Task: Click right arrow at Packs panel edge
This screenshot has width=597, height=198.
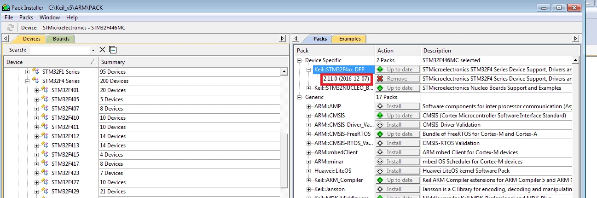Action: 575,39
